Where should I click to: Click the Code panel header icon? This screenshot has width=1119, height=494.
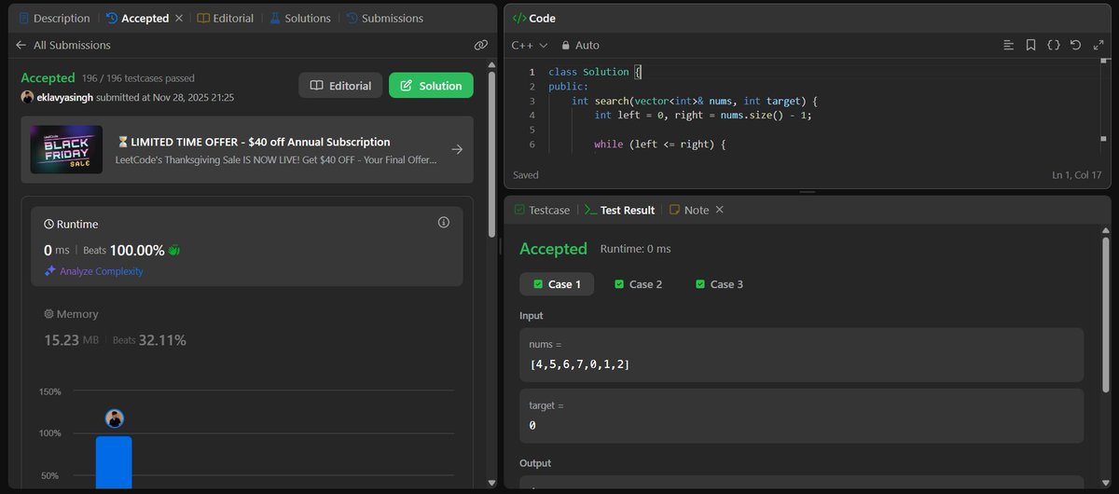pos(519,18)
